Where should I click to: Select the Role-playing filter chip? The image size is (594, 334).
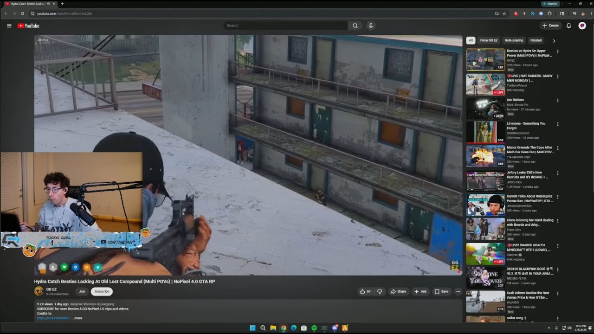coord(514,40)
